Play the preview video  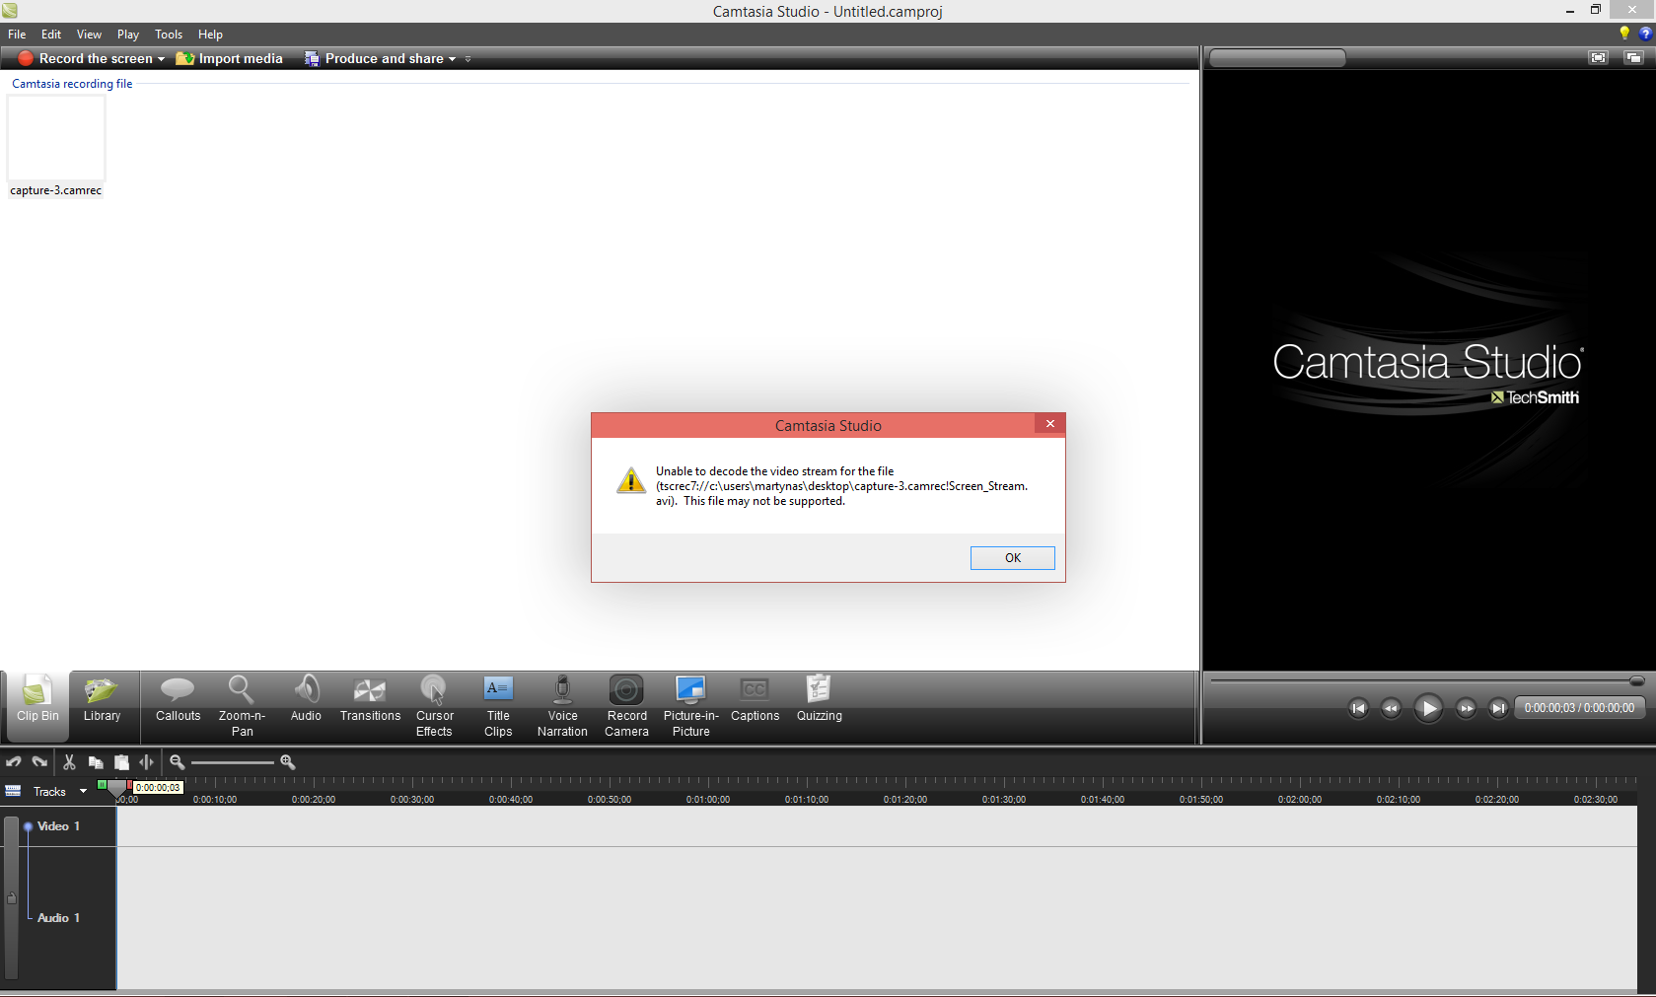tap(1428, 708)
